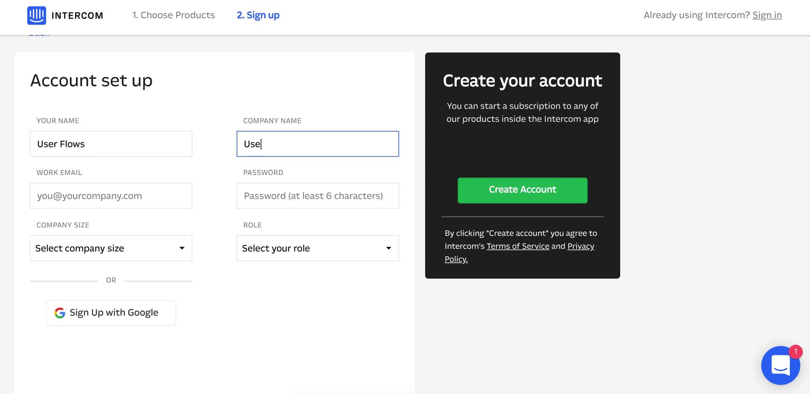Image resolution: width=810 pixels, height=394 pixels.
Task: Focus the Work Email input
Action: pyautogui.click(x=111, y=196)
